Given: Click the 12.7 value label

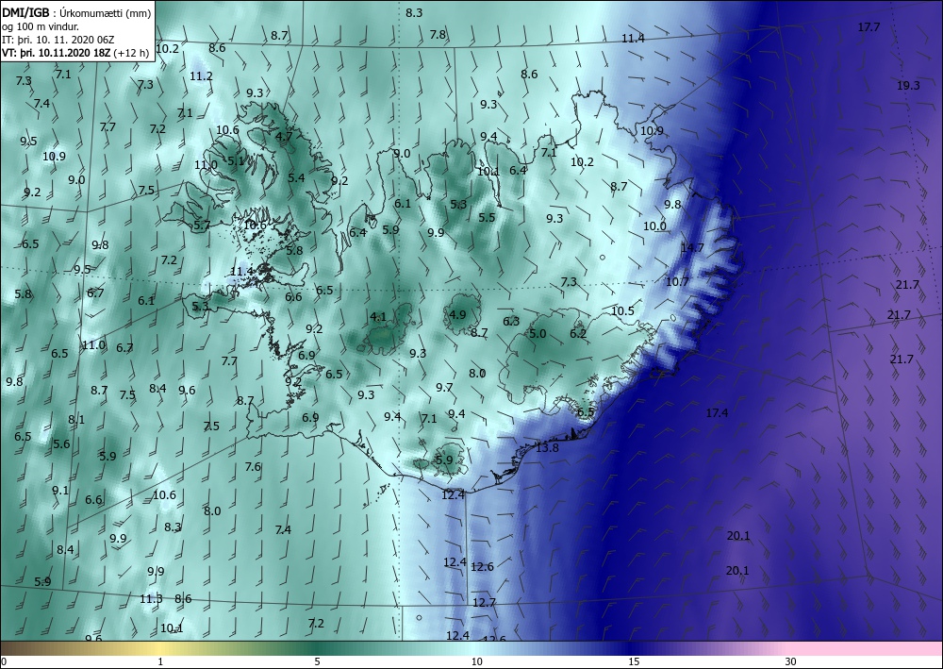Looking at the screenshot, I should point(484,602).
